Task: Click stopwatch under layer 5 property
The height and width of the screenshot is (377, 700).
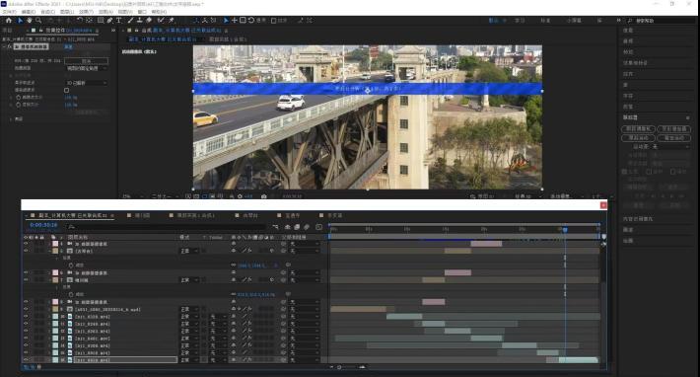Action: (71, 265)
